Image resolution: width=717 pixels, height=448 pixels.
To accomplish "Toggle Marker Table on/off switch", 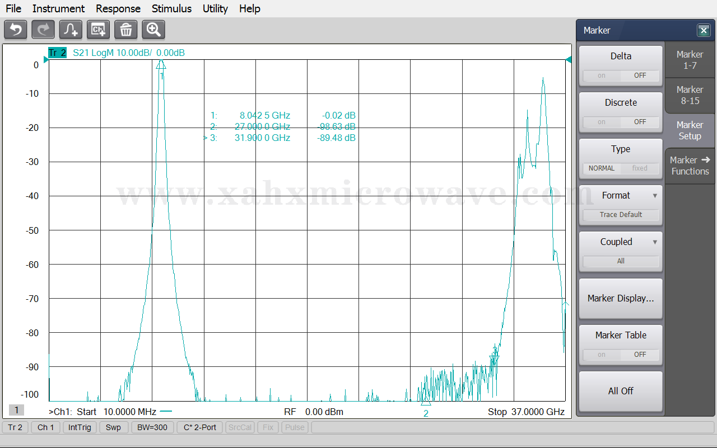I will tap(621, 355).
